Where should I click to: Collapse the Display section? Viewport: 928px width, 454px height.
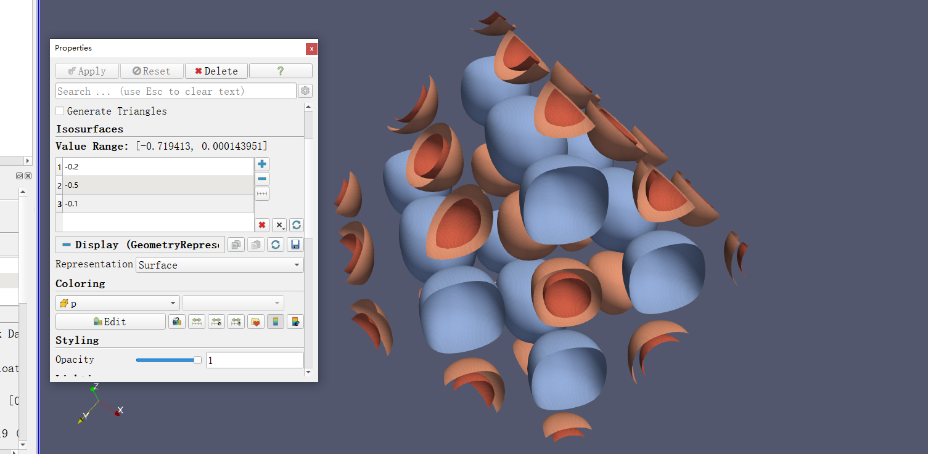pyautogui.click(x=67, y=245)
